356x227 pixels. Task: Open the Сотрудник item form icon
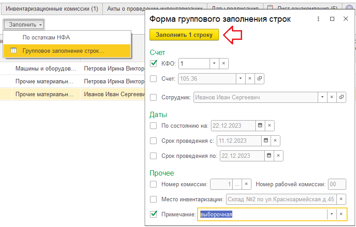tap(341, 98)
